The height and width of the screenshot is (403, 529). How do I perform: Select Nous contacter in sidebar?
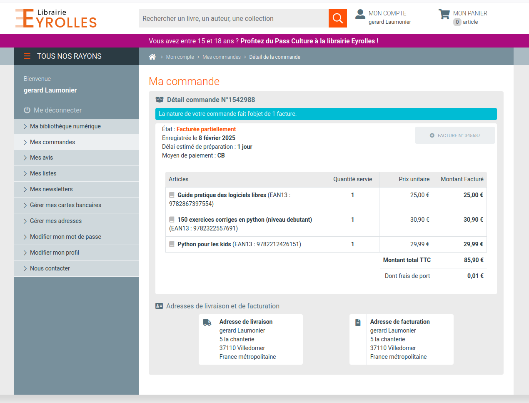[x=50, y=268]
